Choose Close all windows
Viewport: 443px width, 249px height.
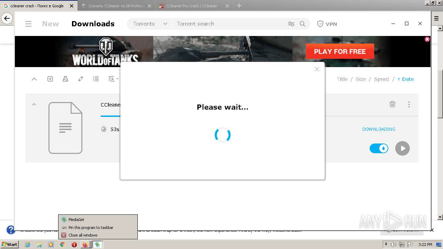(x=98, y=235)
